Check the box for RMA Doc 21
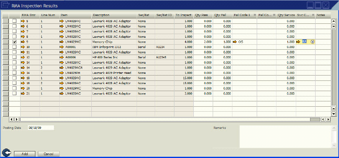Viewport: 339px width, 158px height. 14,94
